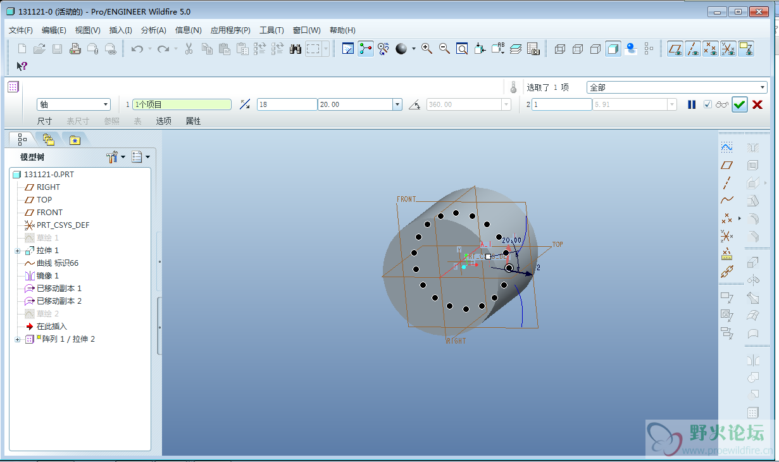The width and height of the screenshot is (779, 462).
Task: Open the 选项 dashboard tab
Action: coord(164,121)
